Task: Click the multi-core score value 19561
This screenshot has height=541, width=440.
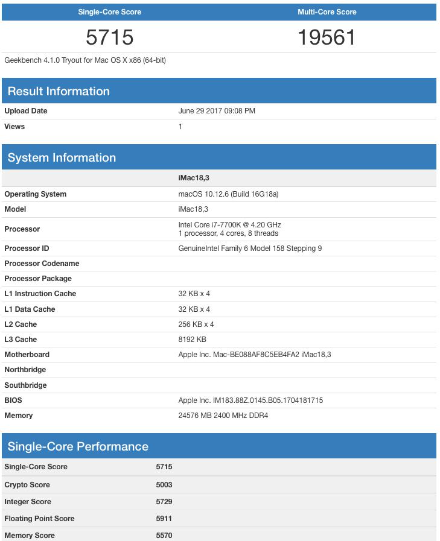Action: pyautogui.click(x=327, y=37)
